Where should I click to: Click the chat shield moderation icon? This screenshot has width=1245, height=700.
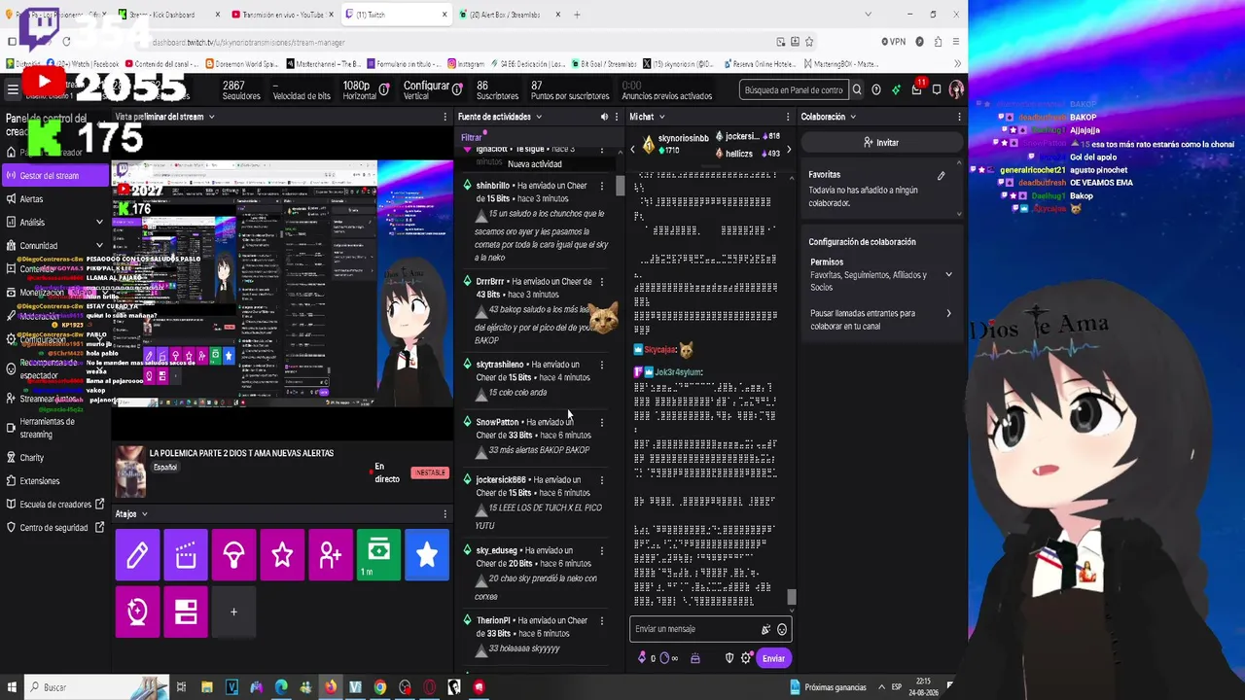coord(729,658)
